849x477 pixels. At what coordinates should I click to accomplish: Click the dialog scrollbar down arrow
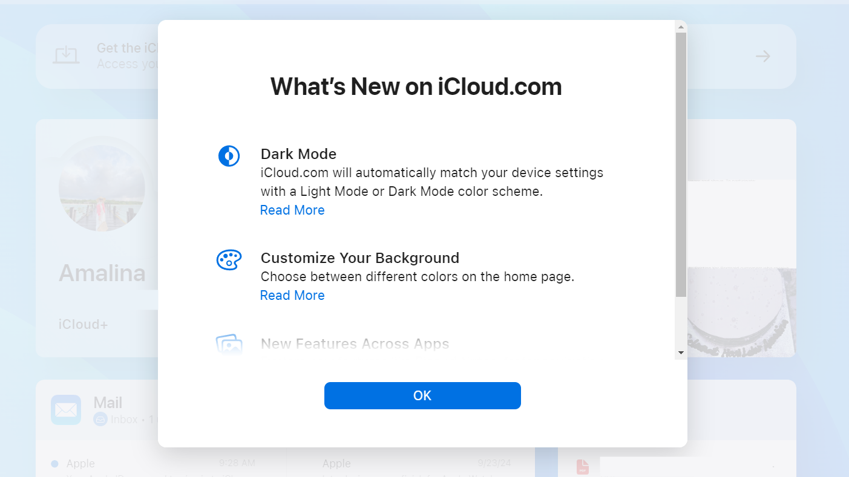coord(681,352)
